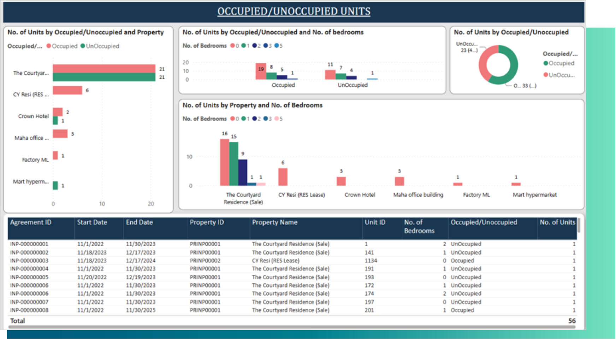The image size is (616, 339).
Task: Select table row INP-000000003
Action: coord(29,261)
